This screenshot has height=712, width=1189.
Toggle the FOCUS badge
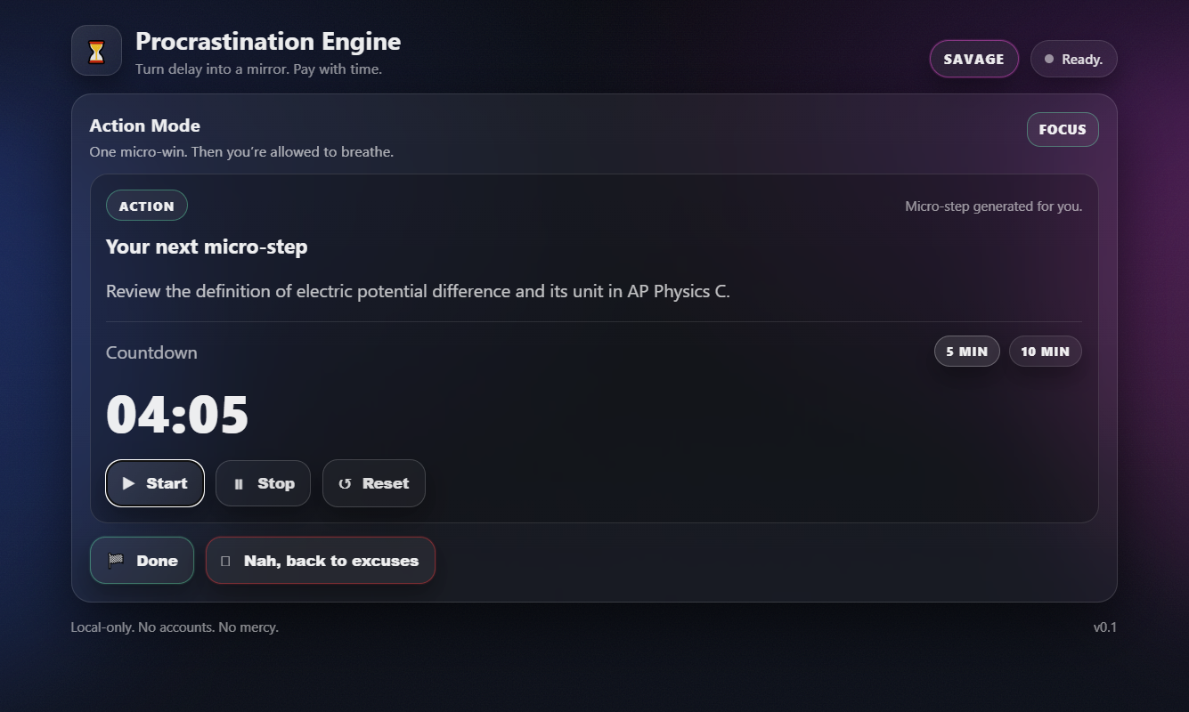point(1062,129)
